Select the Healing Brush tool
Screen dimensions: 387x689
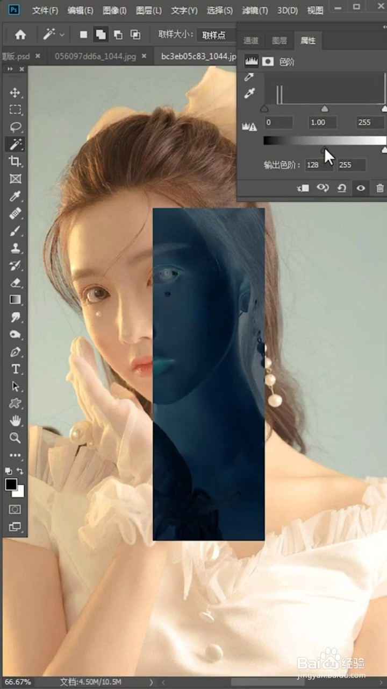15,213
